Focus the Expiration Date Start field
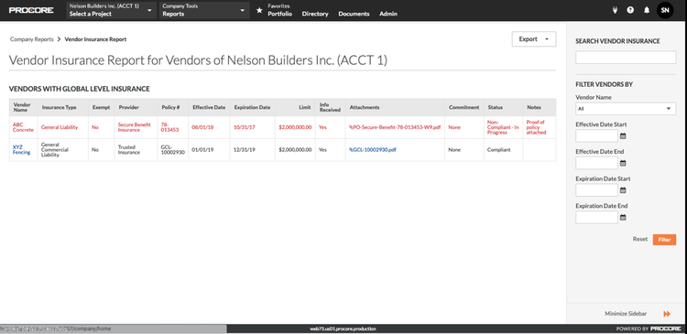This screenshot has width=687, height=334. tap(596, 190)
